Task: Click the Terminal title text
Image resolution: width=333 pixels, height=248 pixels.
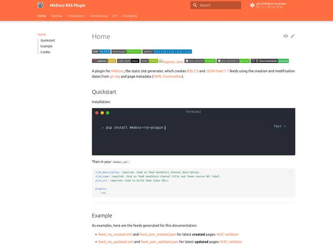Action: tap(194, 112)
